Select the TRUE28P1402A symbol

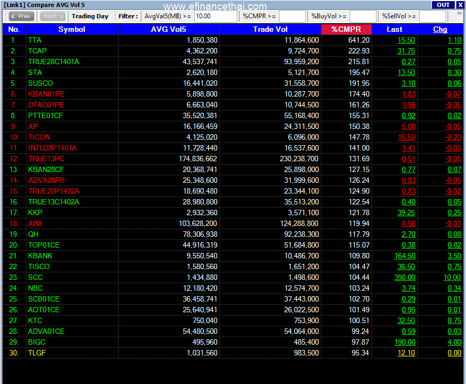[x=54, y=191]
